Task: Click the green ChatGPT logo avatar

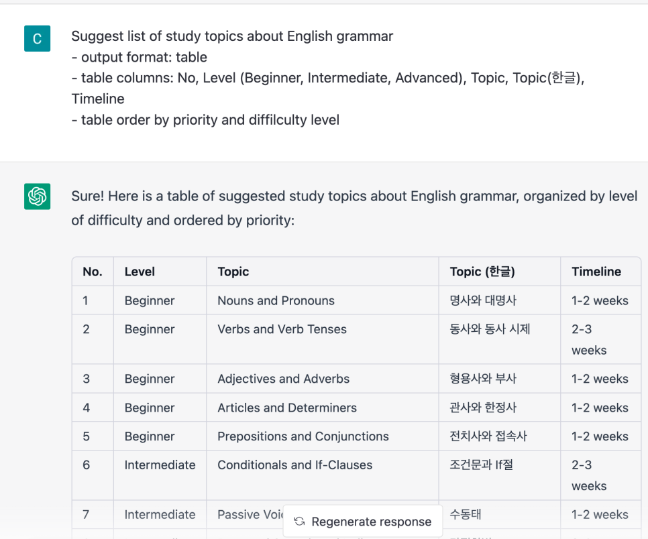Action: tap(37, 196)
